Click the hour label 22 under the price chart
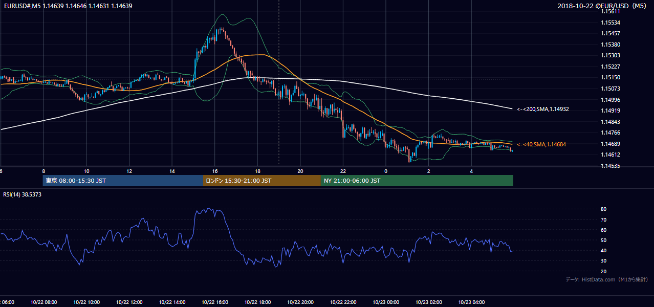Image resolution: width=654 pixels, height=307 pixels. point(343,171)
